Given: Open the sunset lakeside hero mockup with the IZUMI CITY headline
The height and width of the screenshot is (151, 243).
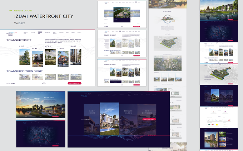Looking at the screenshot, I should 41,105.
